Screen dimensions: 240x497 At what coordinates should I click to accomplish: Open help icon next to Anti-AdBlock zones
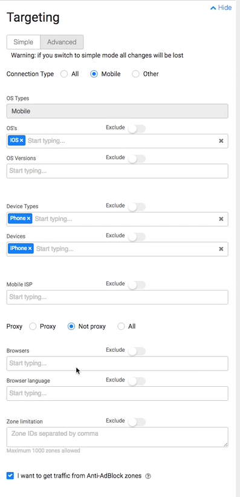[148, 476]
